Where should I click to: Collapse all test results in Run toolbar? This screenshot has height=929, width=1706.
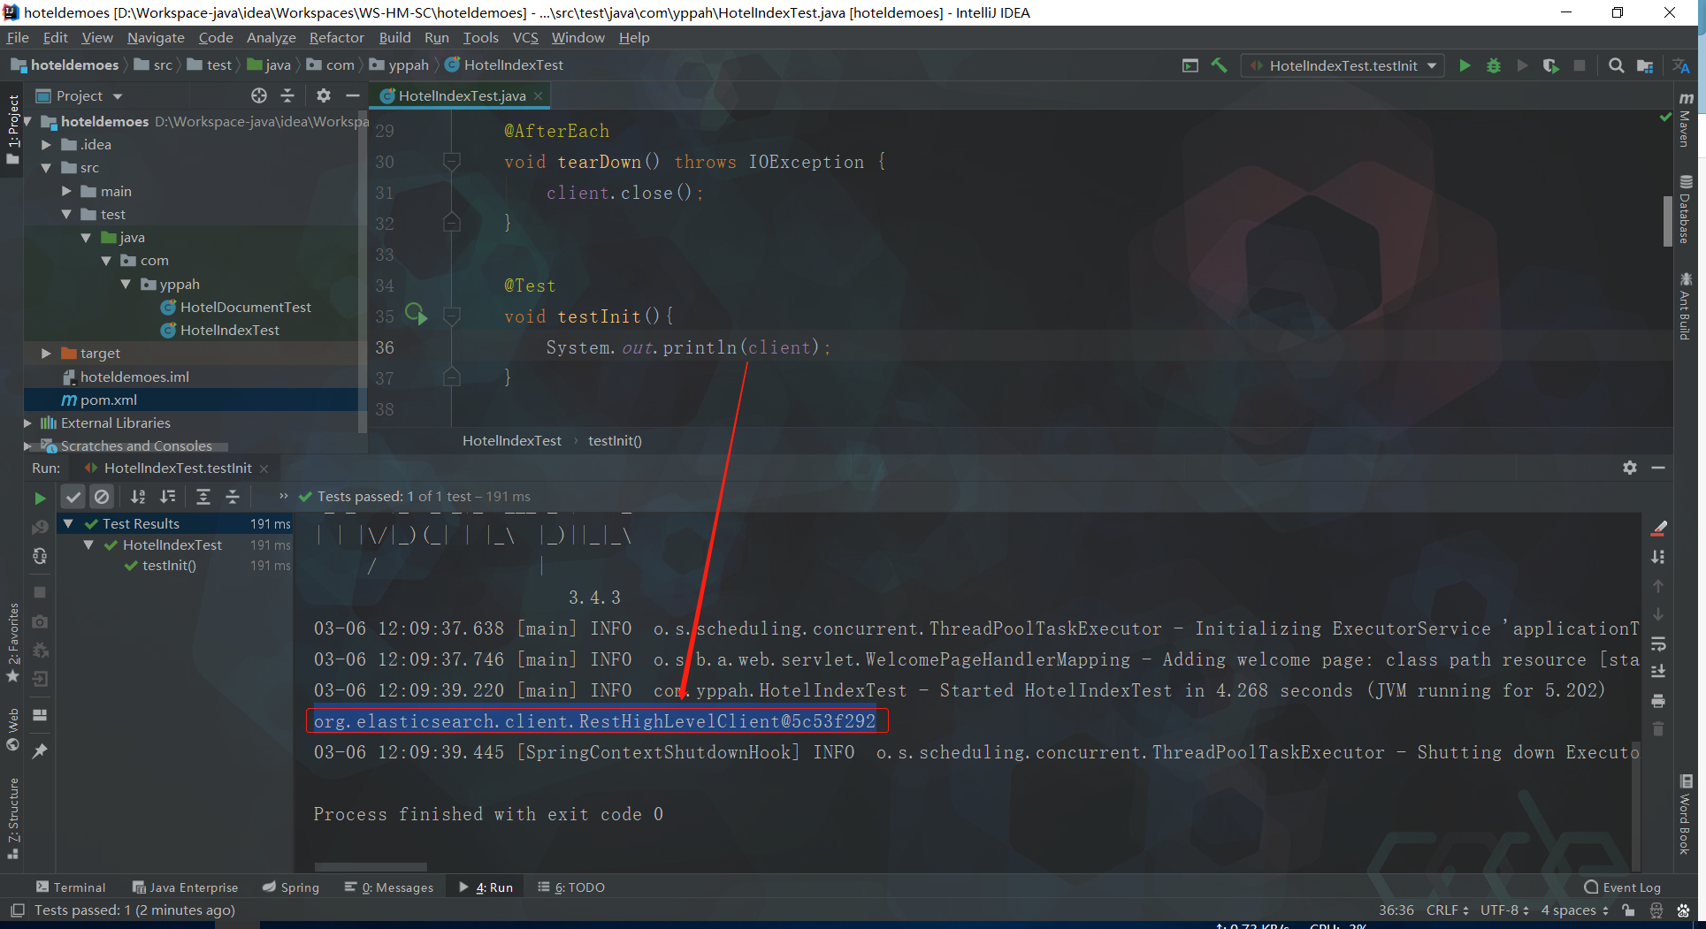coord(233,497)
